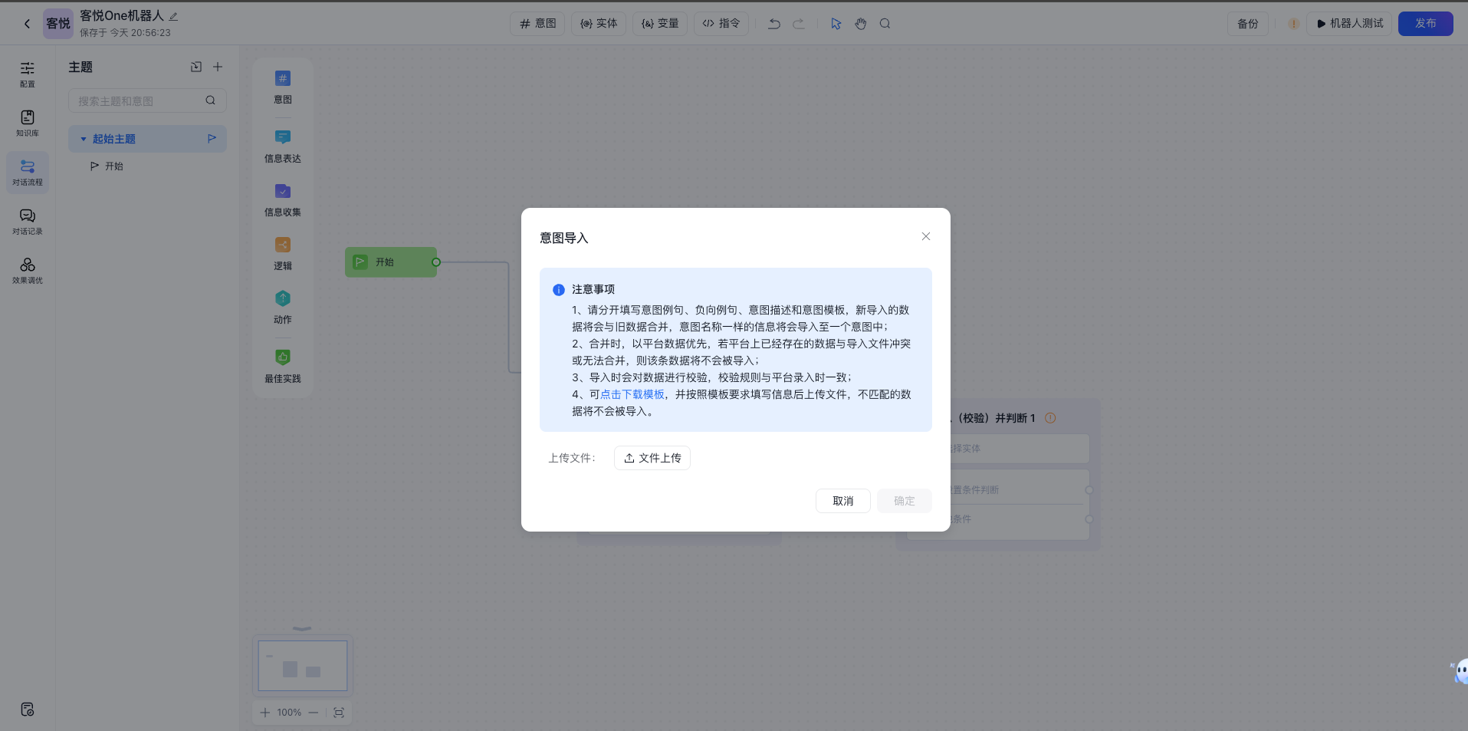Viewport: 1468px width, 731px height.
Task: Open the 变量 tab in the top bar
Action: [x=659, y=24]
